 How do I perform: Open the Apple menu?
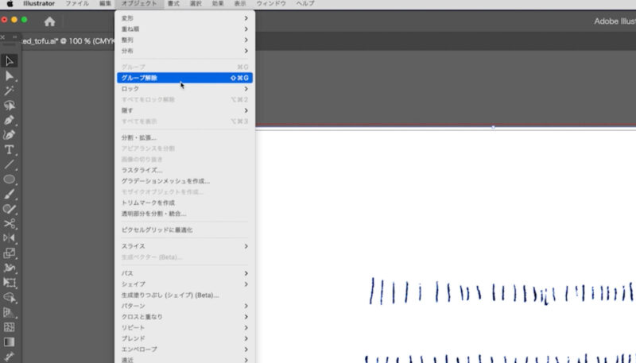pyautogui.click(x=10, y=4)
